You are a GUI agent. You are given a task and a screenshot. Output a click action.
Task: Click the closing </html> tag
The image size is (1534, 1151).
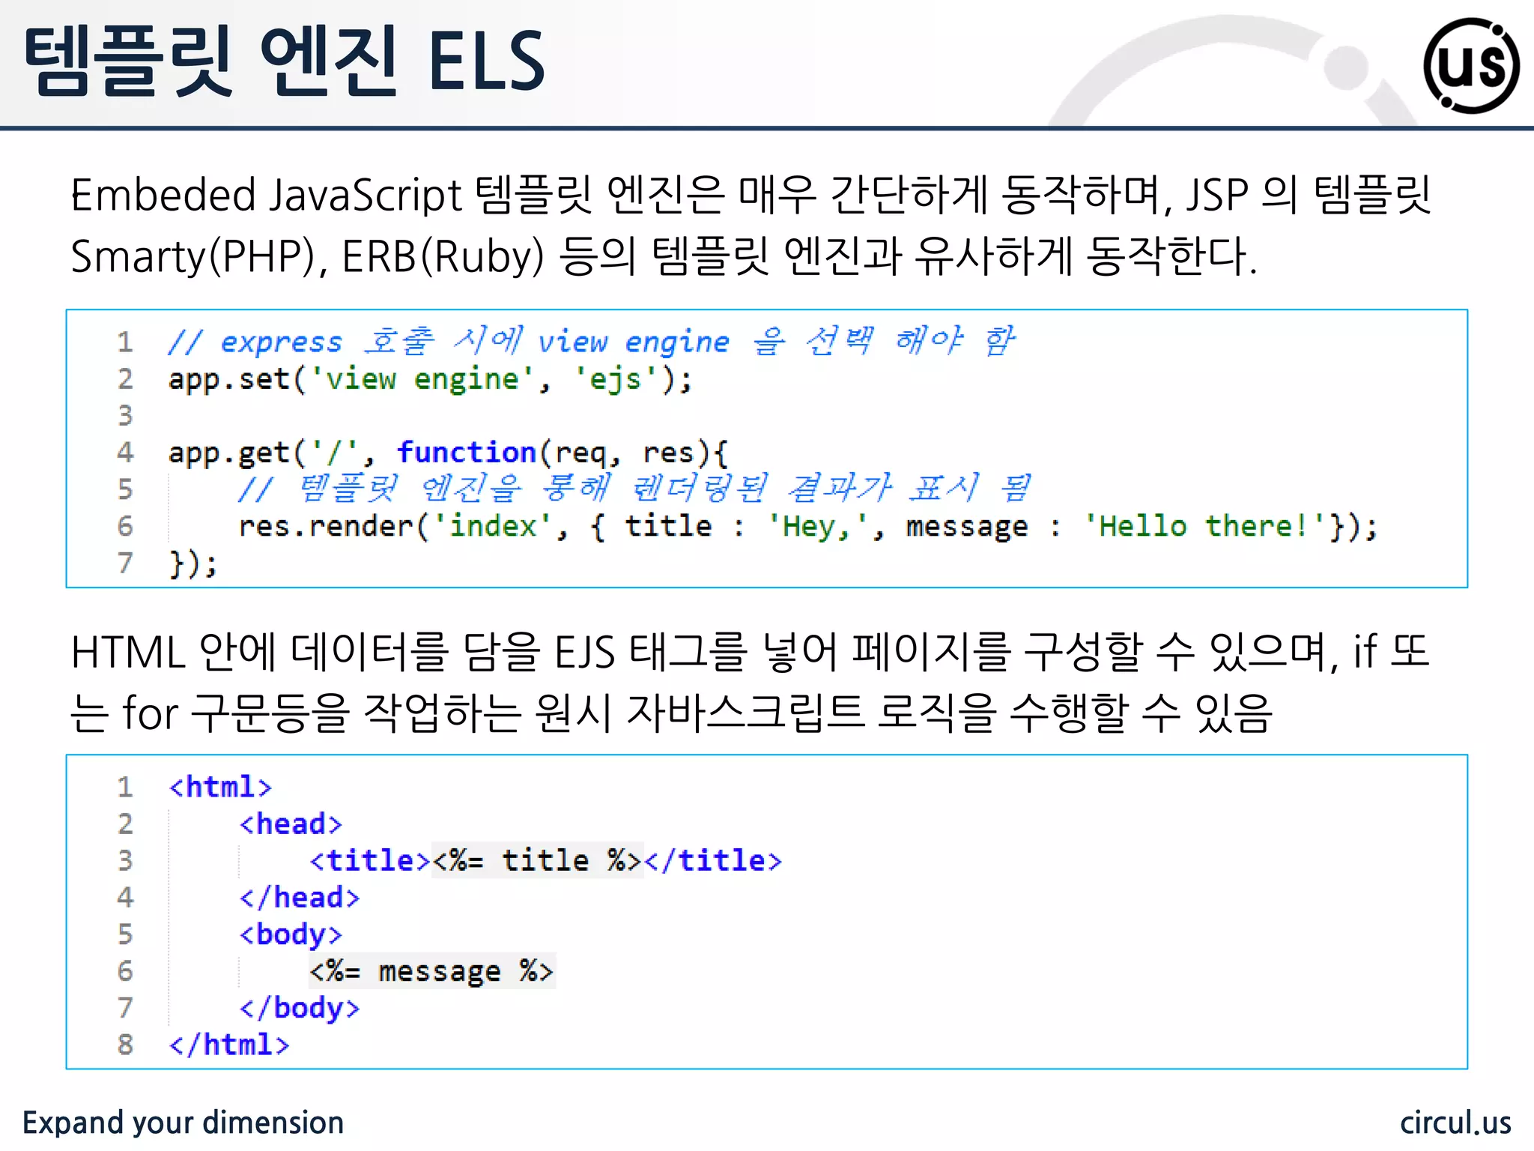tap(229, 1045)
